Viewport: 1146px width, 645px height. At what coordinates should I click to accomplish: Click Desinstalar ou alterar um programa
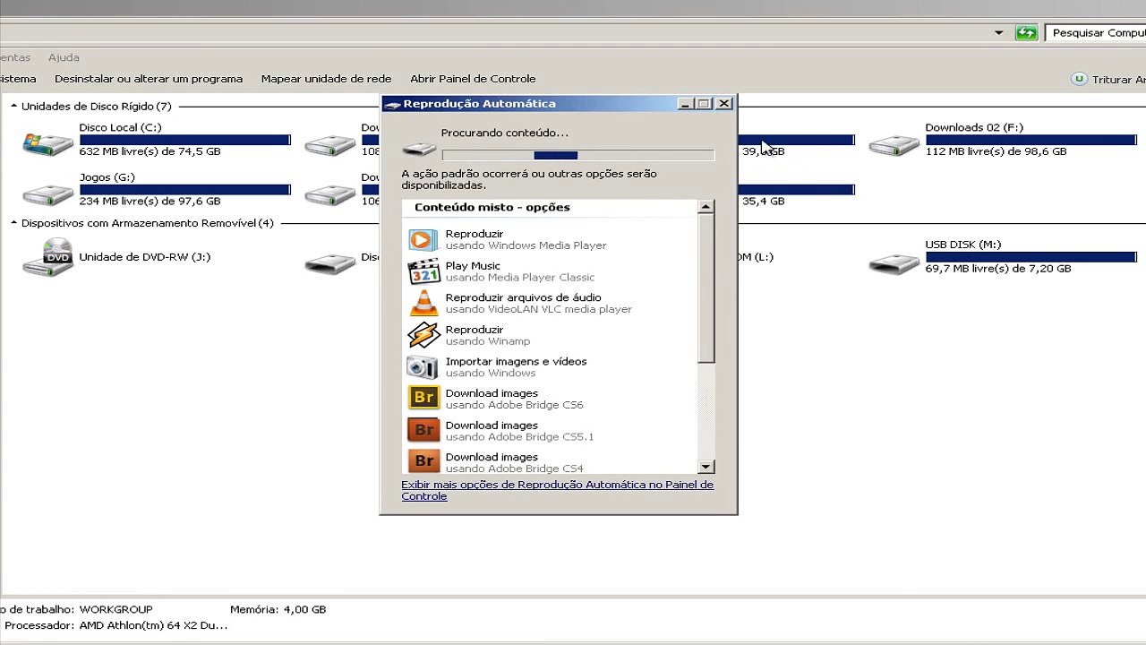coord(149,79)
